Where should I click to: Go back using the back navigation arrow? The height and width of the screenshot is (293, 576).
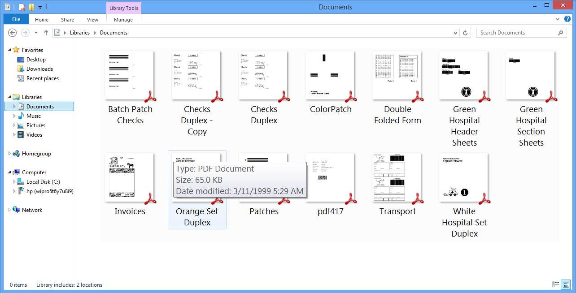12,32
